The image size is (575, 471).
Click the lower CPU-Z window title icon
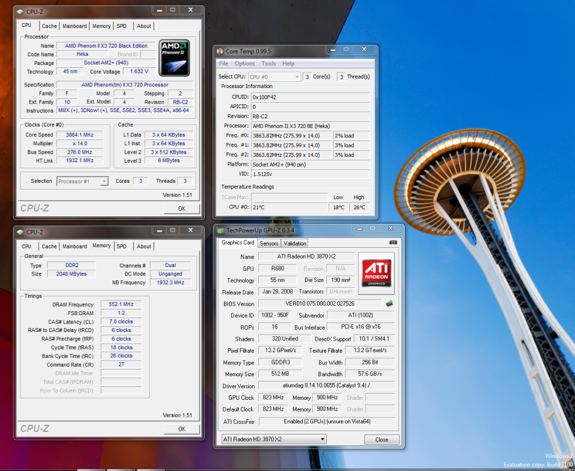tap(20, 232)
